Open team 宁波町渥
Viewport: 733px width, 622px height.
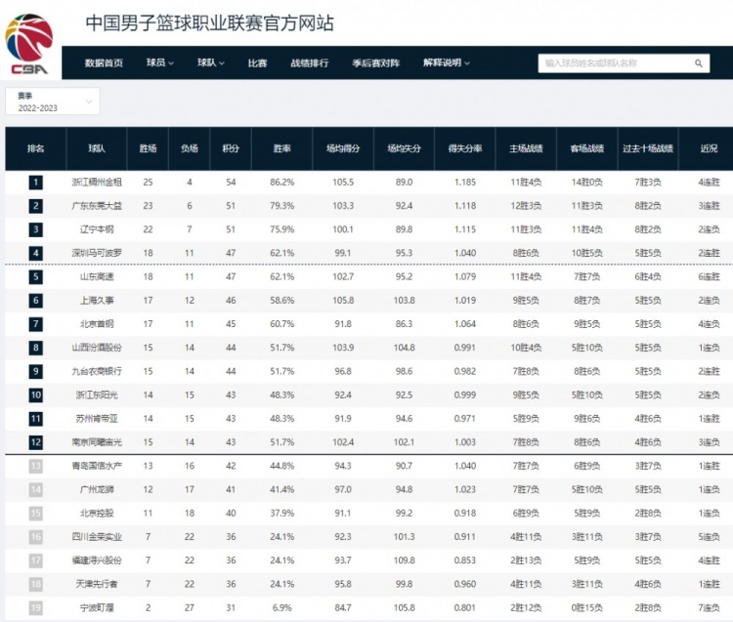coord(97,608)
